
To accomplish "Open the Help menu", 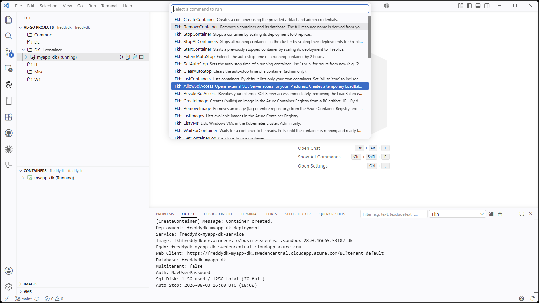I will (127, 6).
